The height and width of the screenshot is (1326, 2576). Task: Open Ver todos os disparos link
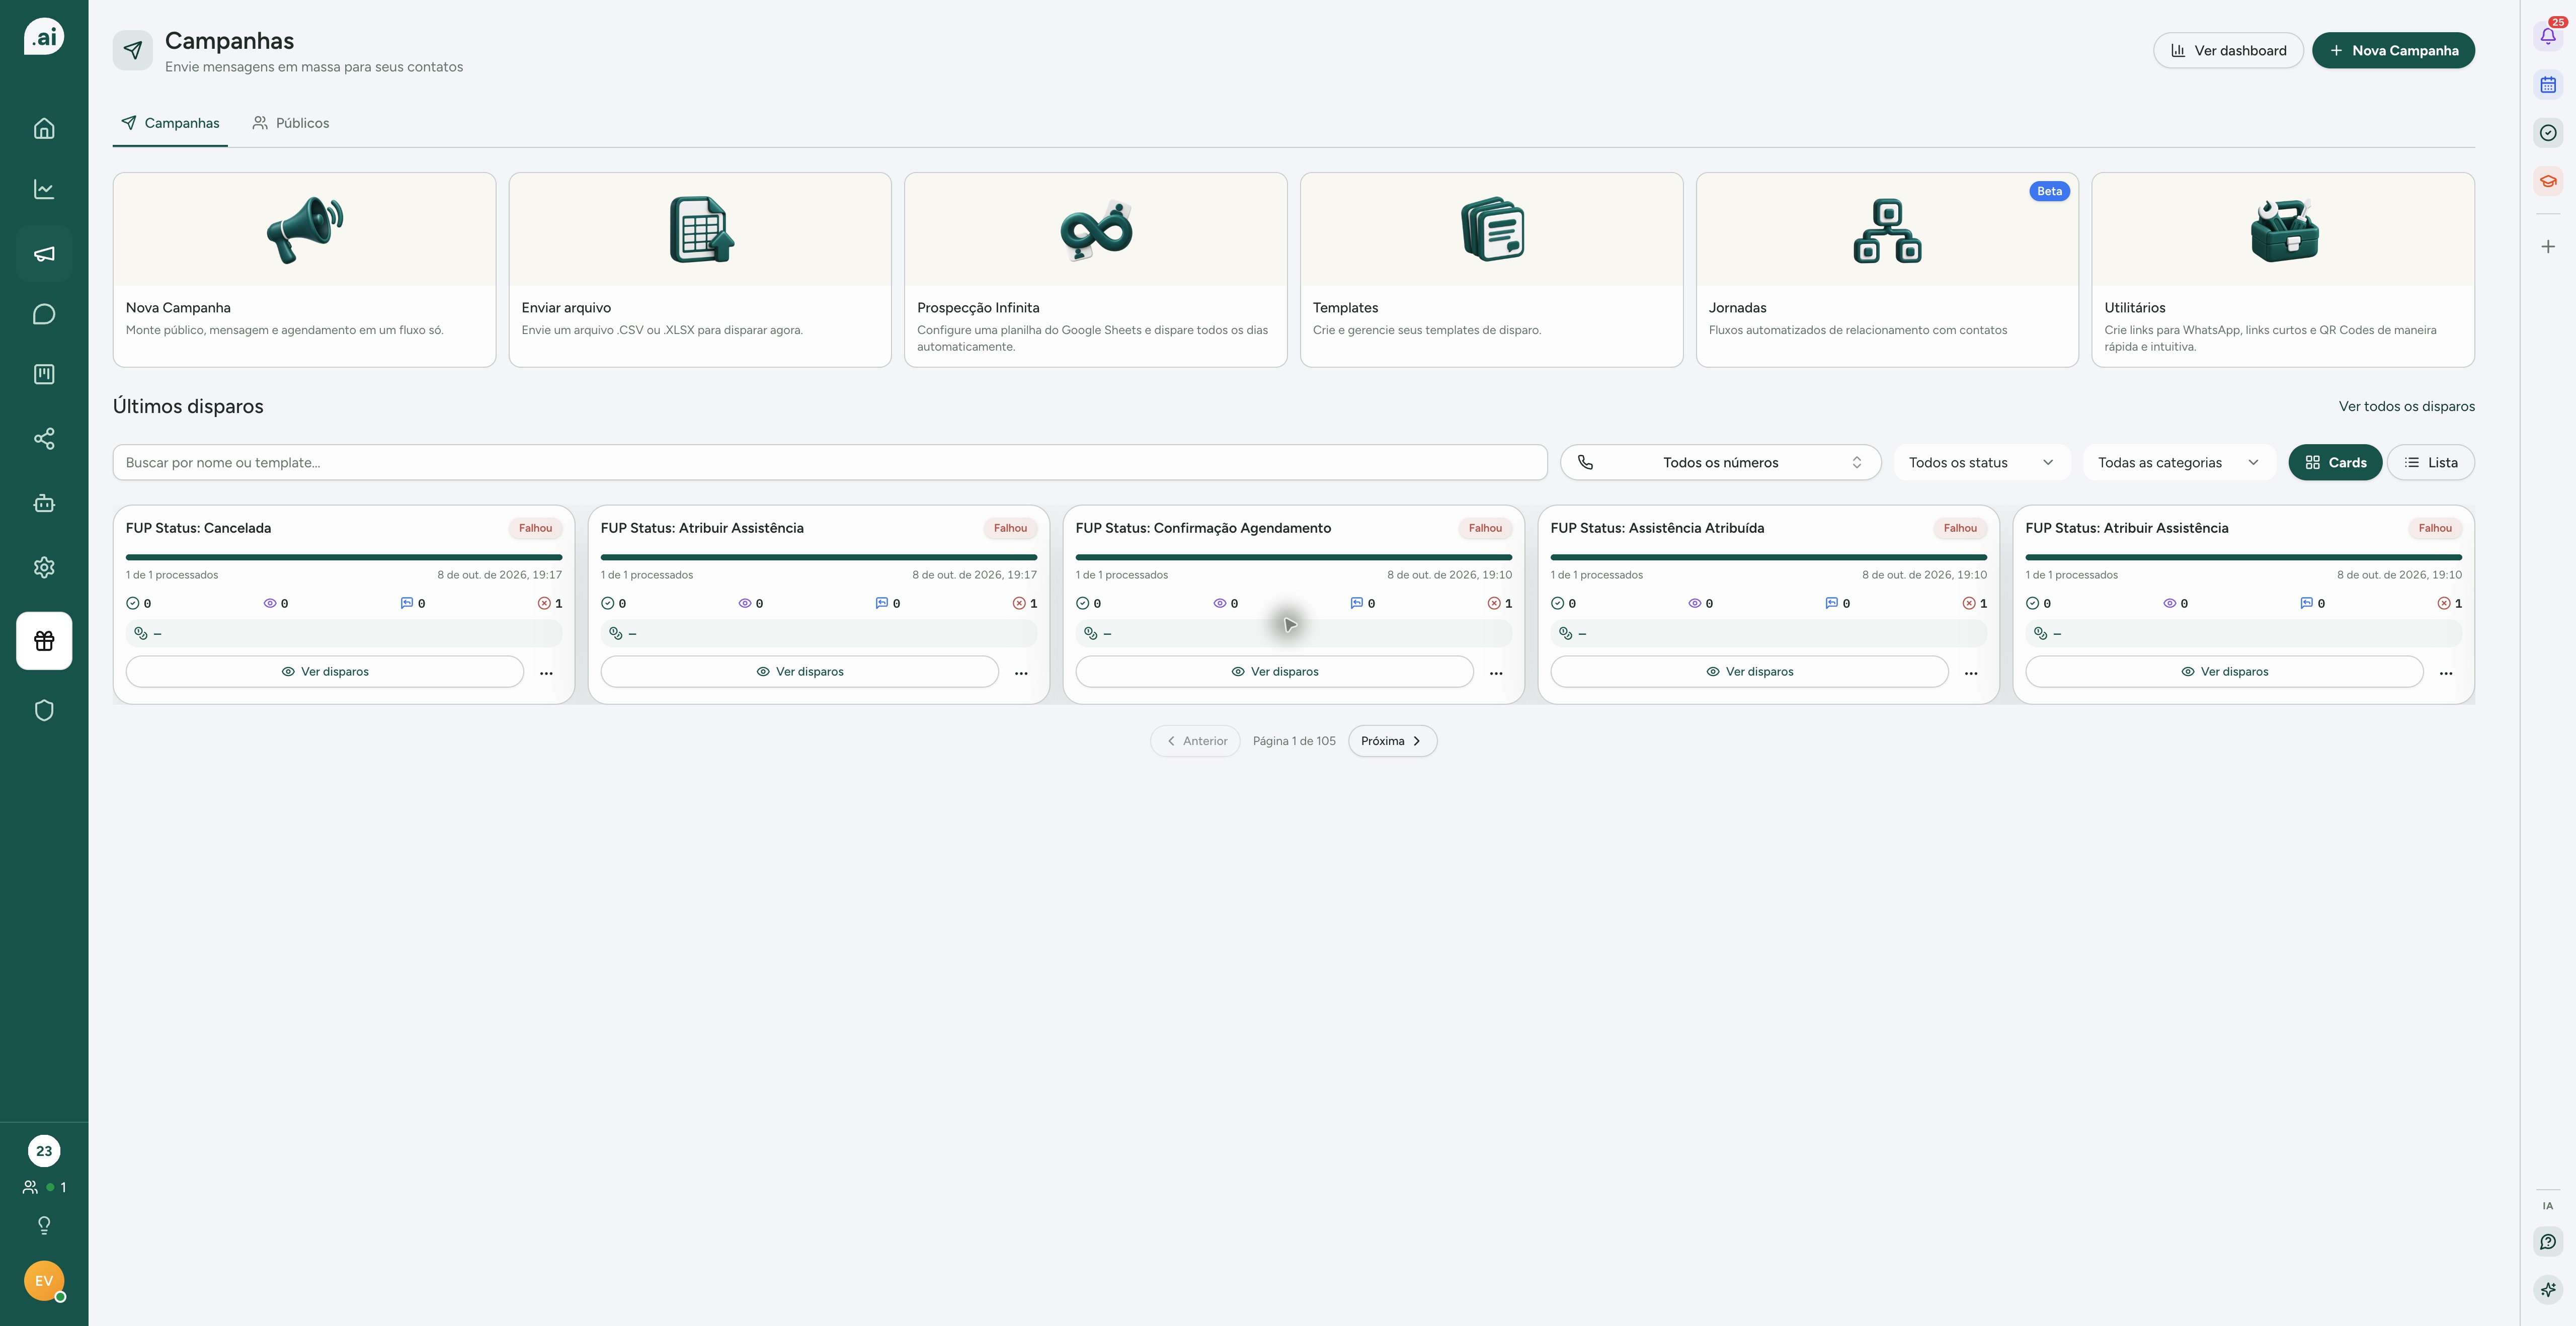2406,406
